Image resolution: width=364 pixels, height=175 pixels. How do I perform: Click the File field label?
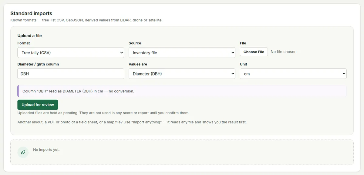pyautogui.click(x=243, y=43)
